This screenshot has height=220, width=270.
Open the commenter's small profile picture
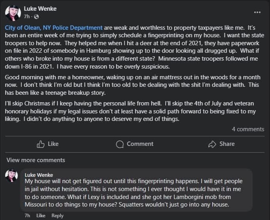pyautogui.click(x=11, y=176)
